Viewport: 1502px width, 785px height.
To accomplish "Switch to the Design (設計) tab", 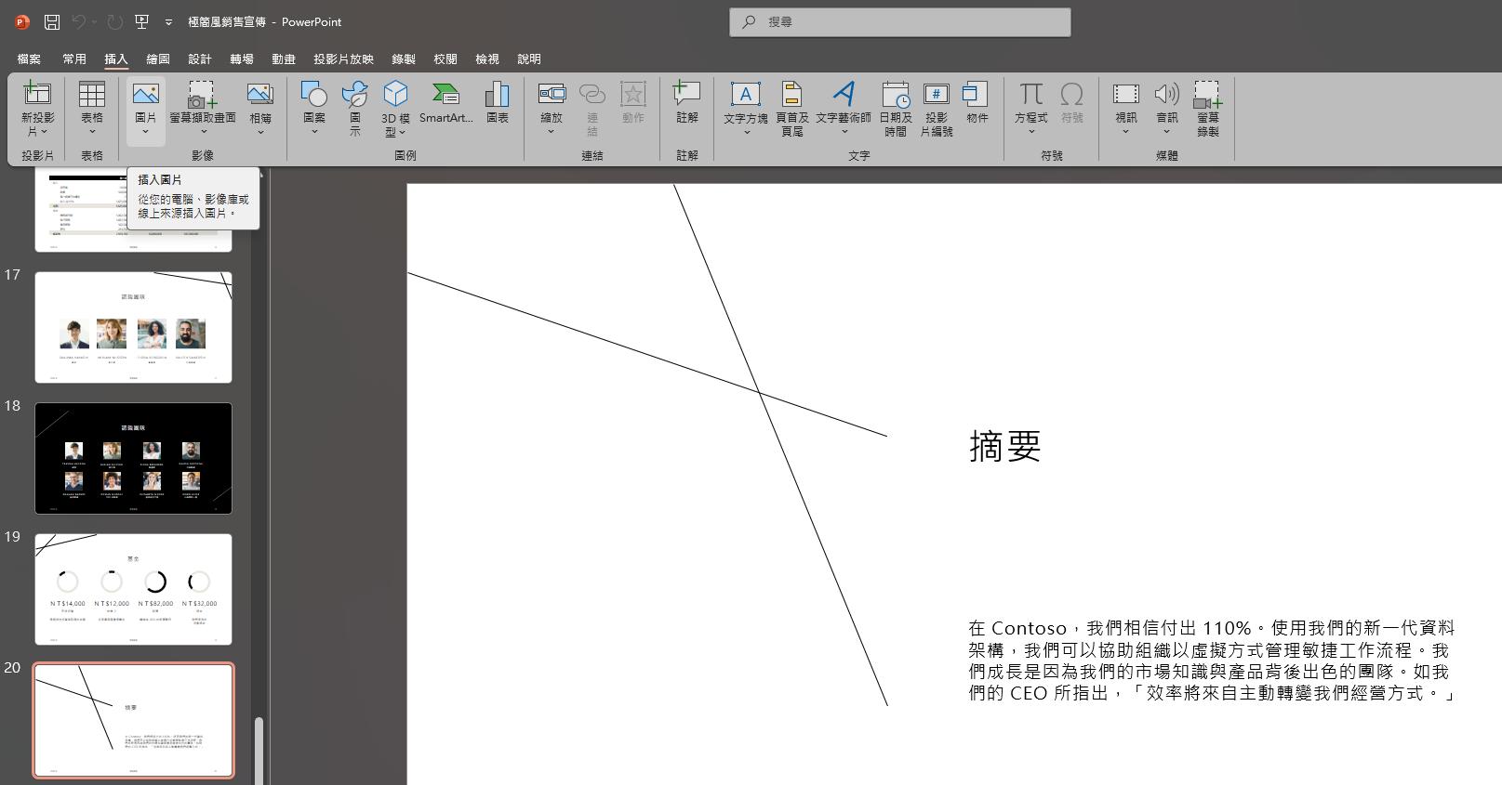I will (x=200, y=59).
